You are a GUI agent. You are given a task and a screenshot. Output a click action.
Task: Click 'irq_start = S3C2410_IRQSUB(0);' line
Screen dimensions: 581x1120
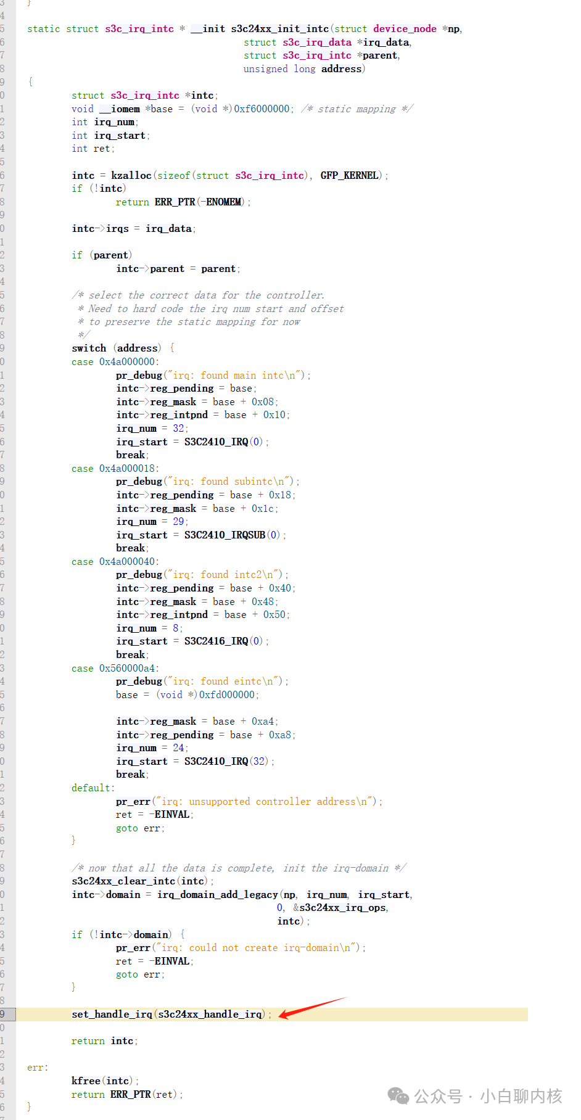click(201, 535)
